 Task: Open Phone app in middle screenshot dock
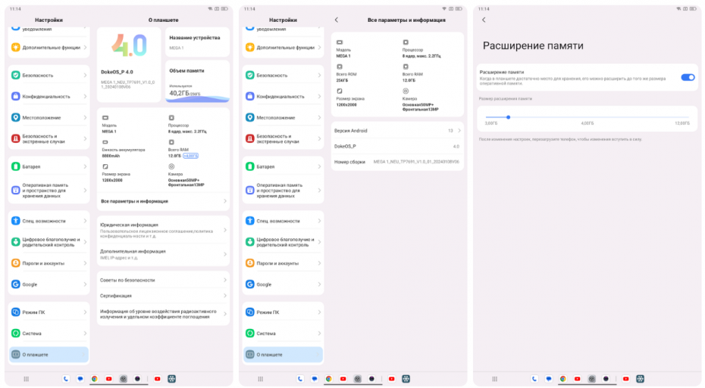(x=300, y=379)
